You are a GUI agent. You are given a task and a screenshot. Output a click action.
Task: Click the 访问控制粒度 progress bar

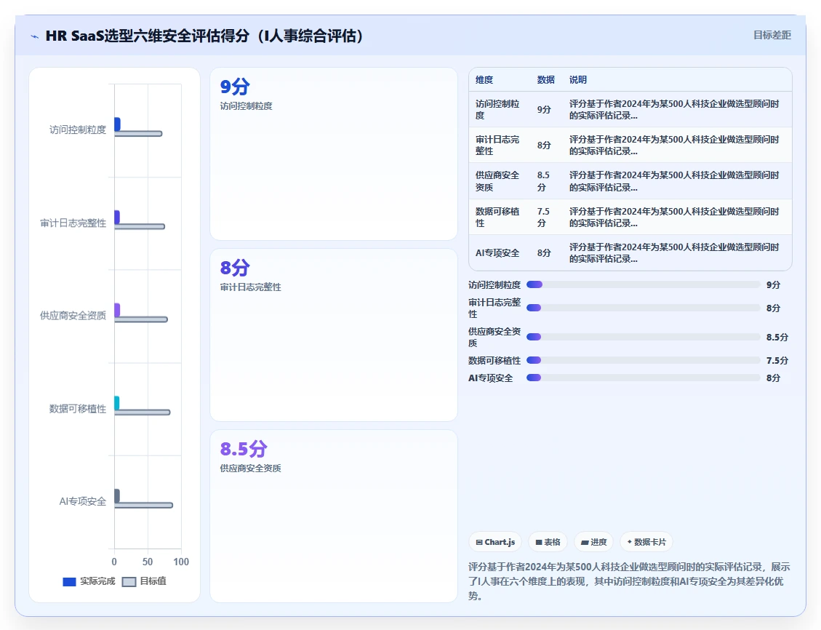(x=644, y=285)
